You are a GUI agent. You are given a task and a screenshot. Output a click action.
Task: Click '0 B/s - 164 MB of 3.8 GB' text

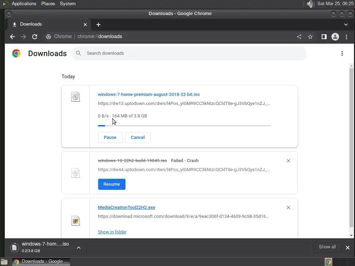122,116
